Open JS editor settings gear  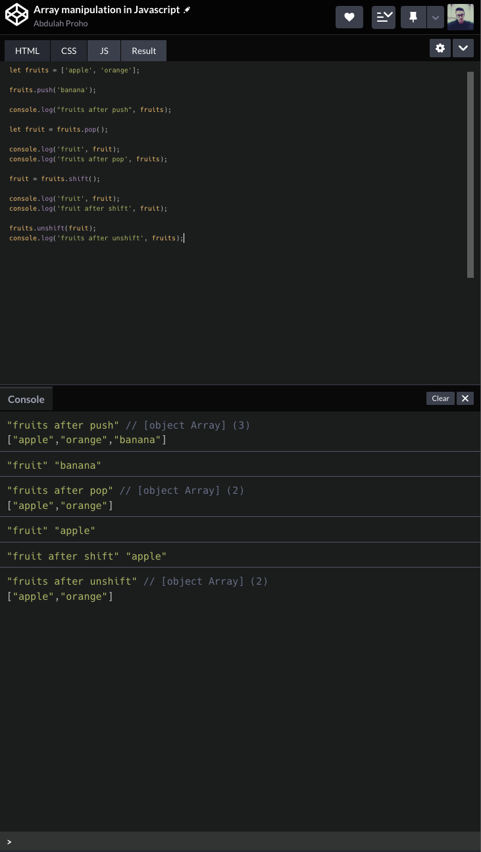coord(440,48)
